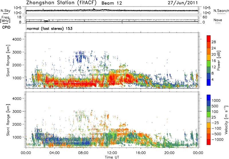Click the 'Zhongshan Station (fitACF)' title
Viewport: 229px width, 159px height.
click(x=61, y=3)
